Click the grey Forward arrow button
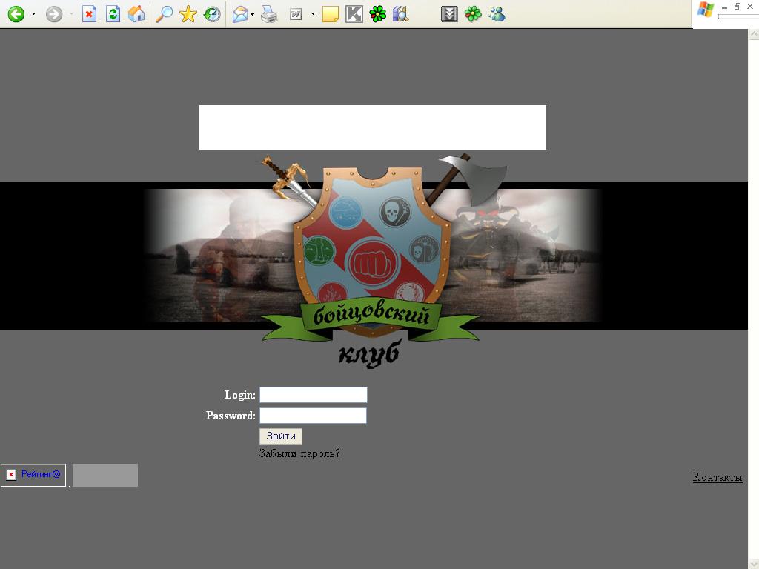This screenshot has height=569, width=759. (x=54, y=14)
